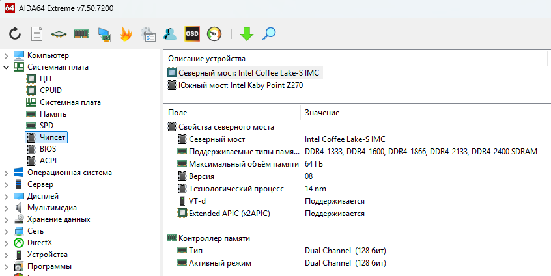This screenshot has width=551, height=276.
Task: Select the Поддерживаемые типы памяти row
Action: pyautogui.click(x=358, y=152)
